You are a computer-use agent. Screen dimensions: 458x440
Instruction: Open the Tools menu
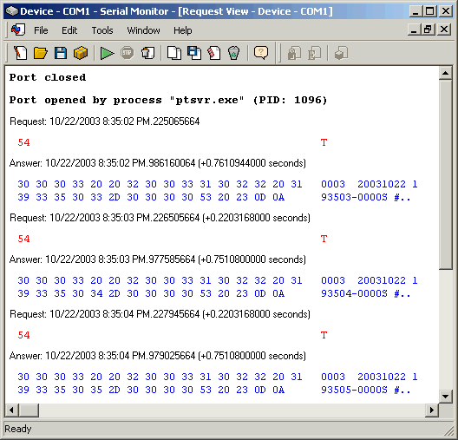tap(102, 30)
